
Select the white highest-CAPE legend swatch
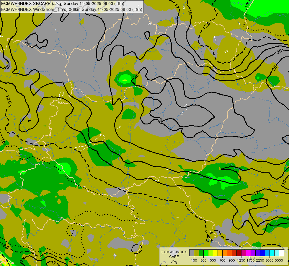(x=282, y=253)
